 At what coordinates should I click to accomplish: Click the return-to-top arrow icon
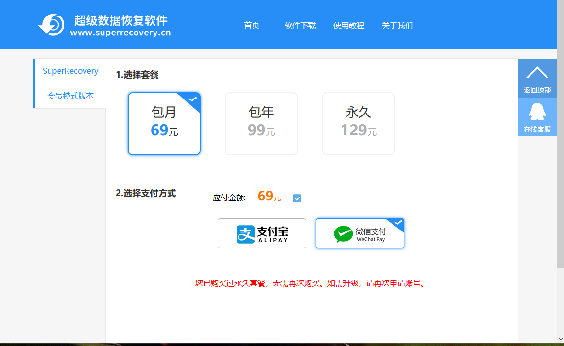537,73
